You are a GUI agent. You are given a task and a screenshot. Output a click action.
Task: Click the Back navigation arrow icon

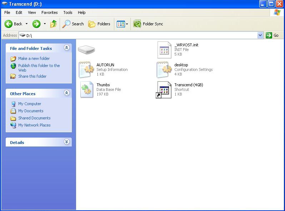pyautogui.click(x=9, y=24)
